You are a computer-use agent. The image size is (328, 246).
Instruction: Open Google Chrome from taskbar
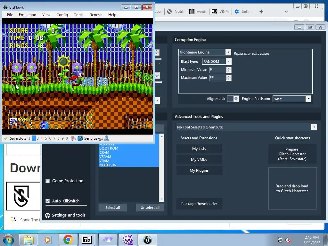pyautogui.click(x=68, y=240)
